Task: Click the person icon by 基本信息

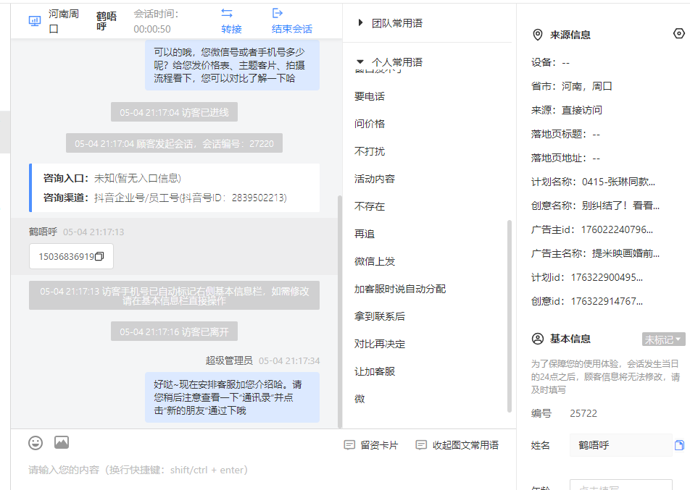Action: [x=538, y=339]
